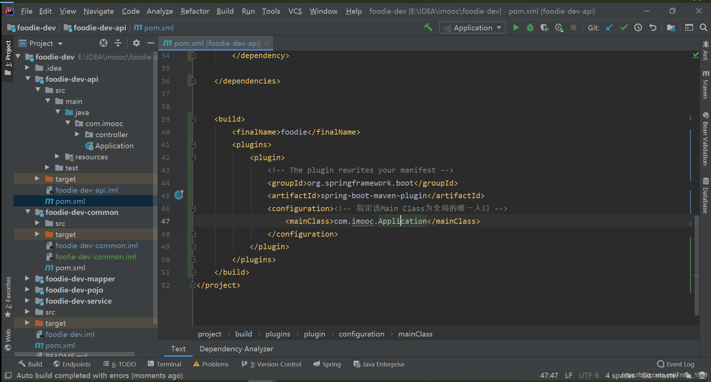This screenshot has height=382, width=711.
Task: Expand the foodie-dev-pojo module
Action: [27, 290]
